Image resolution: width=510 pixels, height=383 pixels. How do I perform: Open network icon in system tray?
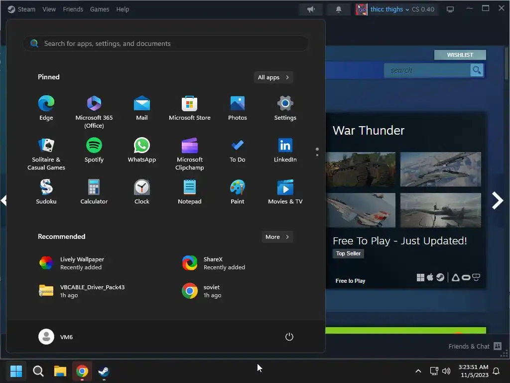pyautogui.click(x=434, y=371)
